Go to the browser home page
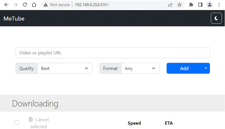This screenshot has width=225, height=129. (x=34, y=5)
